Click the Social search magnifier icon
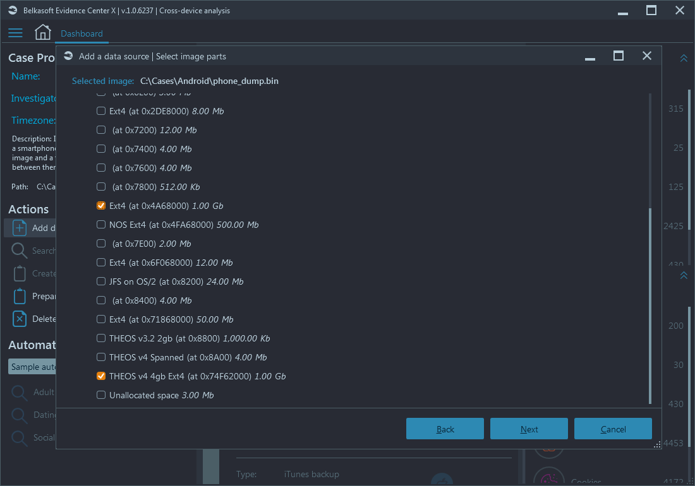Image resolution: width=695 pixels, height=486 pixels. click(19, 438)
